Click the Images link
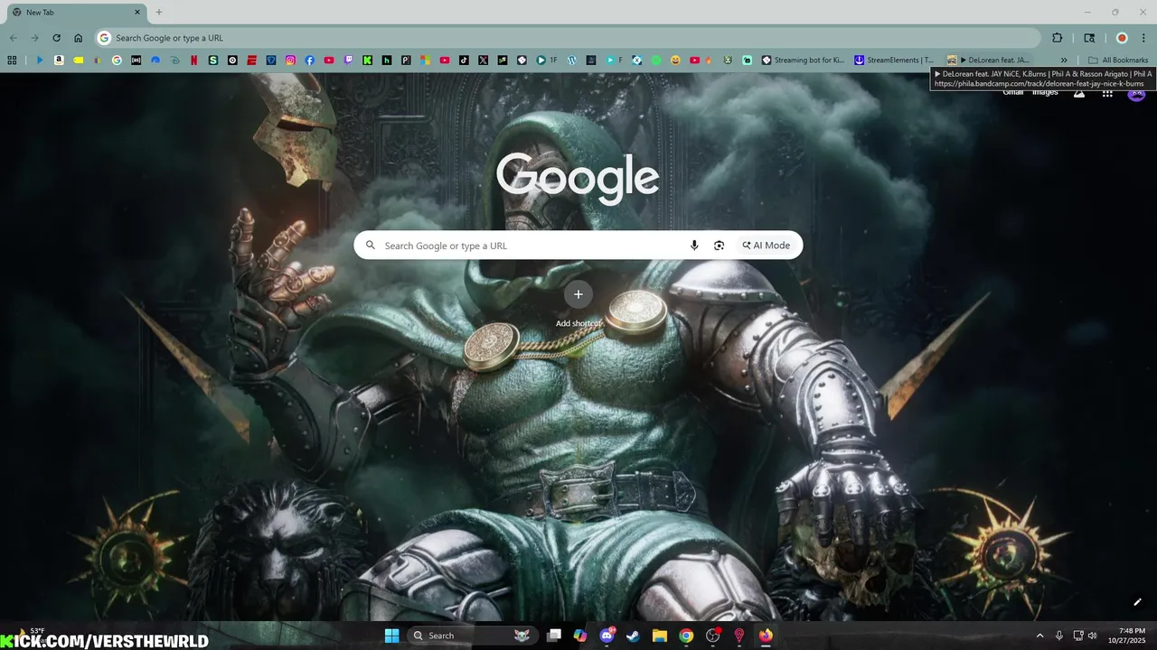 [1045, 92]
